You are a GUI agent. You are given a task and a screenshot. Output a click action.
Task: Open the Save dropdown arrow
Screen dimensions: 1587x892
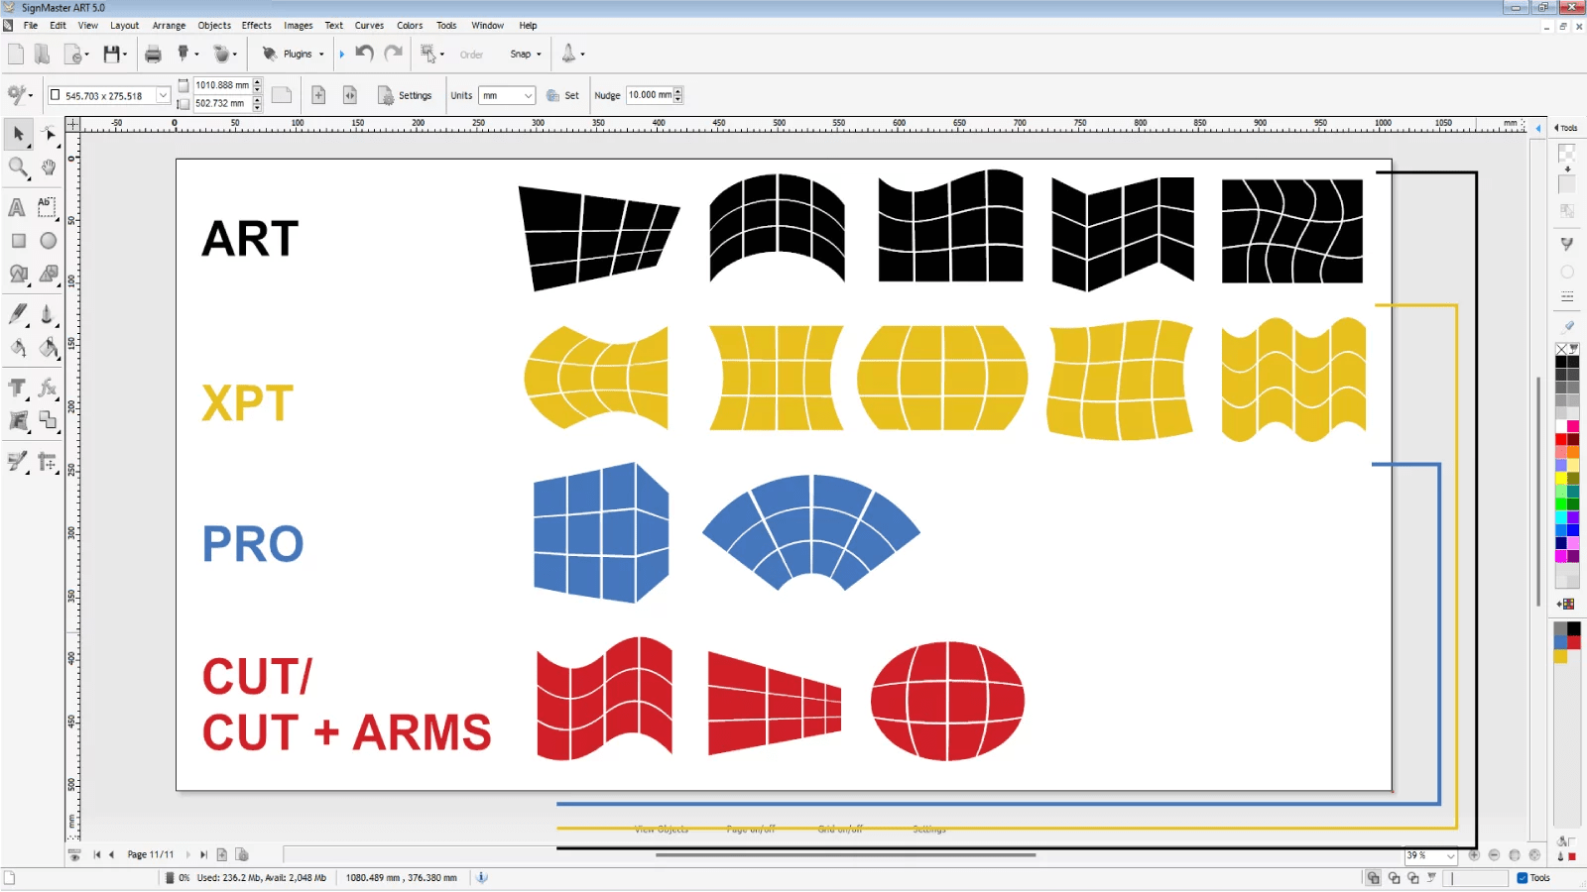tap(125, 55)
